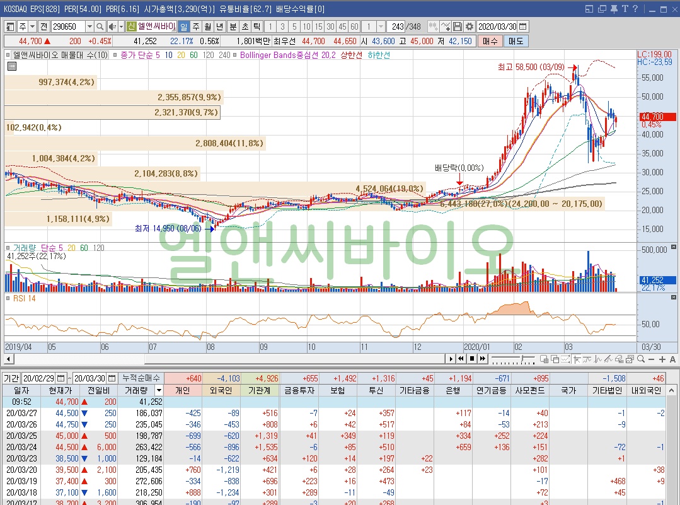680x505 pixels.
Task: Click the pin window icon in the title bar
Action: tap(614, 9)
